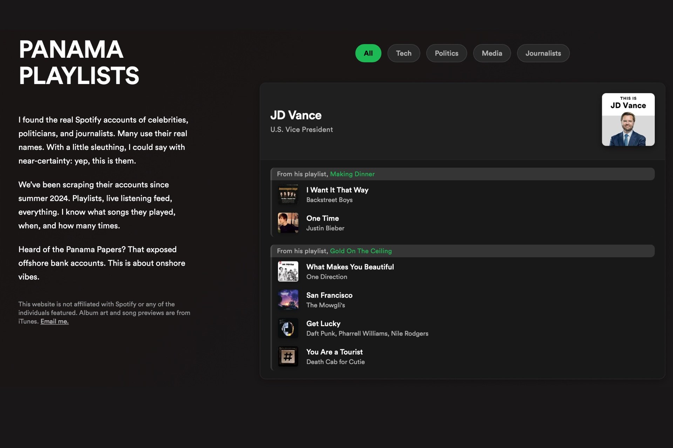Screen dimensions: 673x448
Task: Click the Panama Playlists site title
Action: coord(79,62)
